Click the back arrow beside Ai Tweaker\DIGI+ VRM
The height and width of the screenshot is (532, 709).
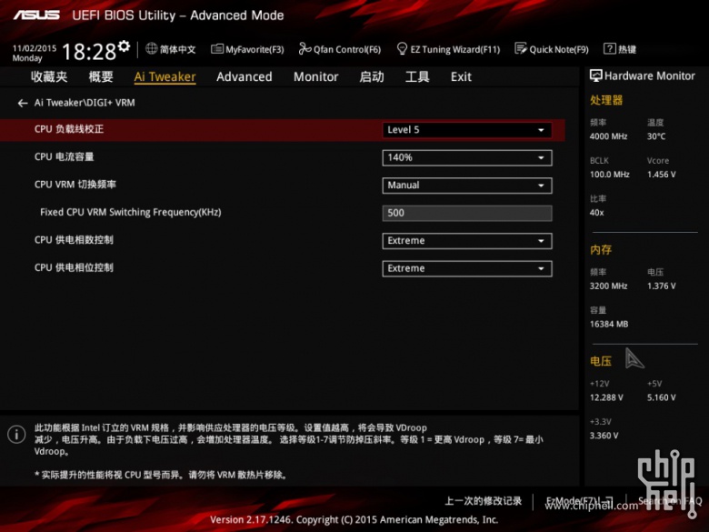tap(23, 104)
